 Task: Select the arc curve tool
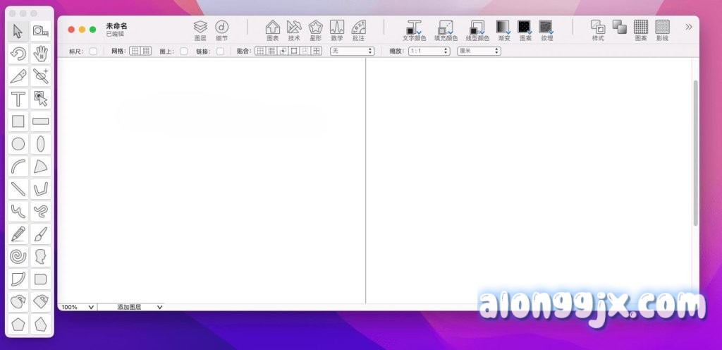click(x=18, y=167)
